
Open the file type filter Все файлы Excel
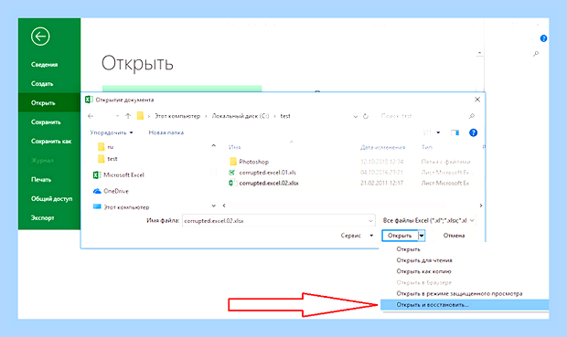[428, 220]
